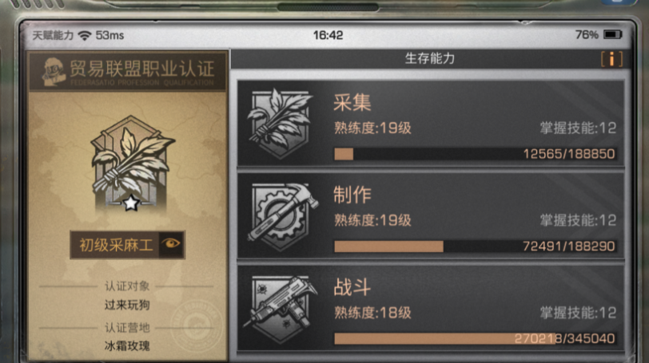Click the 战斗 progress bar 270218/345040
Image resolution: width=649 pixels, height=363 pixels.
475,339
